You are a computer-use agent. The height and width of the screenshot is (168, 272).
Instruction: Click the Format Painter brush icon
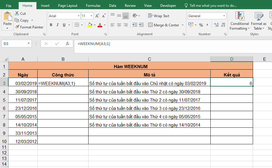[x=17, y=27]
